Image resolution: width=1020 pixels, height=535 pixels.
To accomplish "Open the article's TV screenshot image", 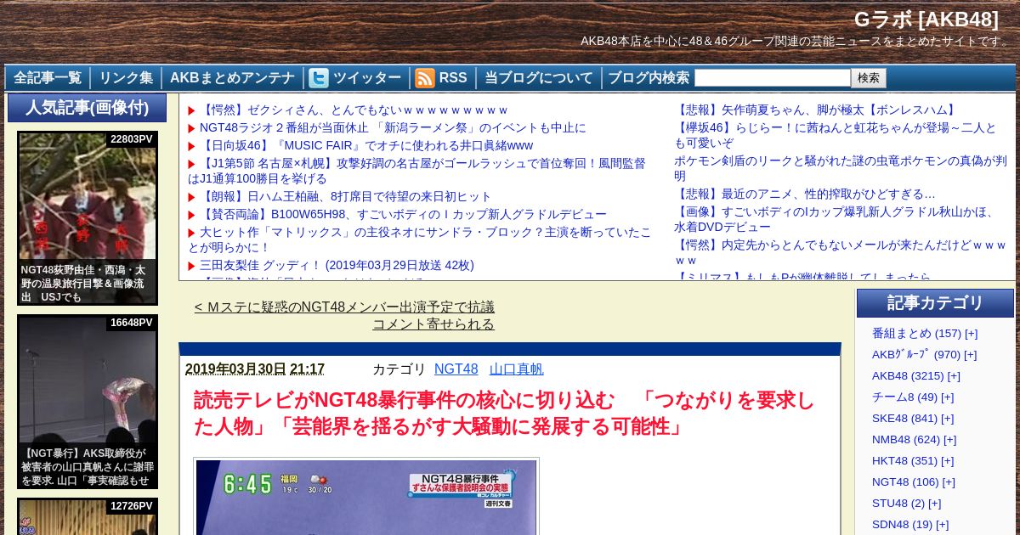I will pyautogui.click(x=366, y=497).
